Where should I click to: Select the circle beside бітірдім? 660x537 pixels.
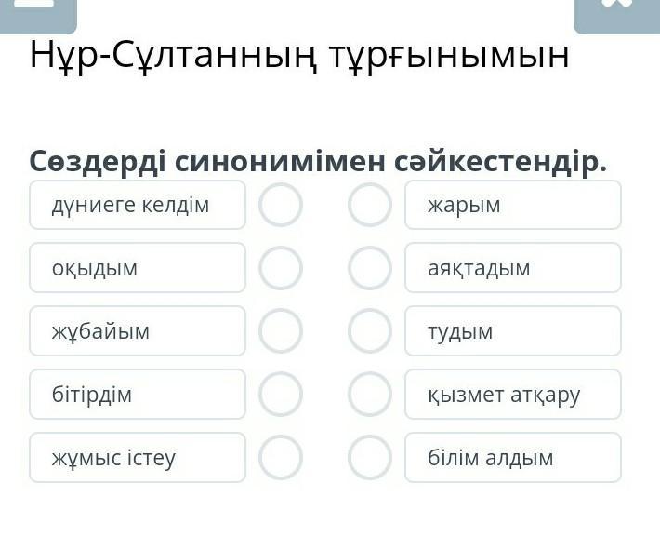pos(281,395)
